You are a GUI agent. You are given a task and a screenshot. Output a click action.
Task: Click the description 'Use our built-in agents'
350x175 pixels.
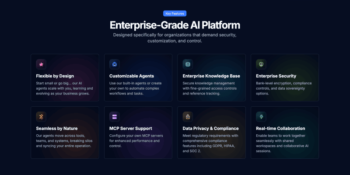(x=136, y=88)
